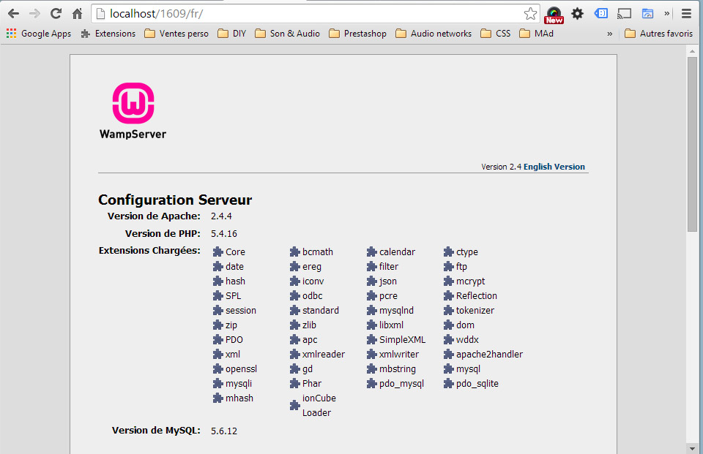The image size is (703, 454).
Task: Click the cast screen icon
Action: (624, 14)
